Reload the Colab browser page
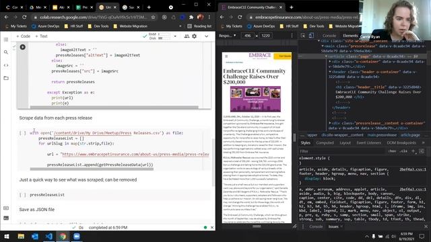 click(x=24, y=17)
